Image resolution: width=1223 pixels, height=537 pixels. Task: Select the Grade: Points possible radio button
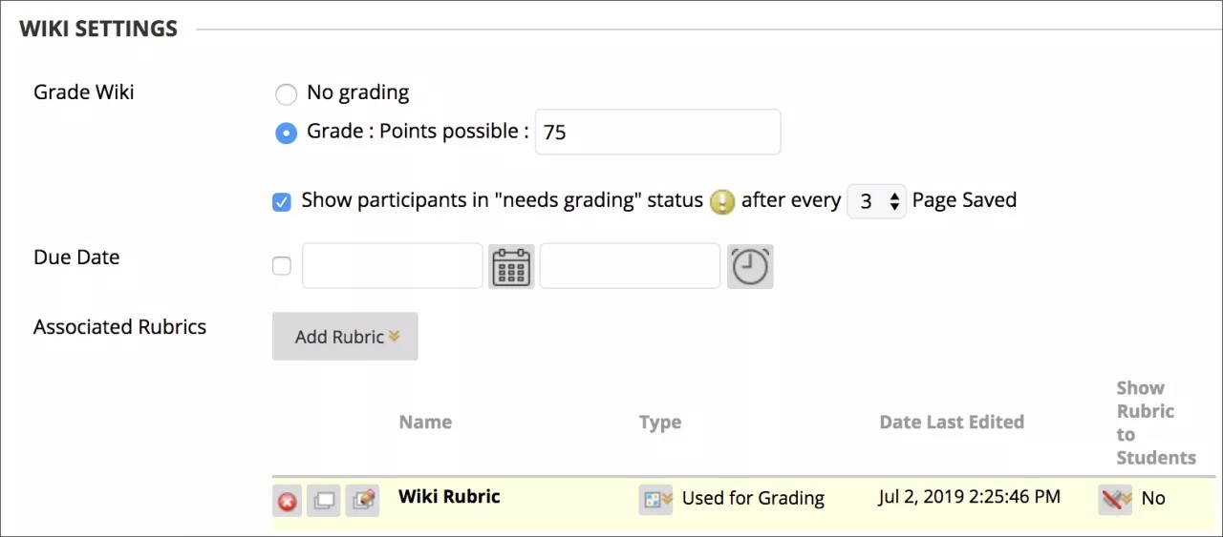tap(286, 133)
